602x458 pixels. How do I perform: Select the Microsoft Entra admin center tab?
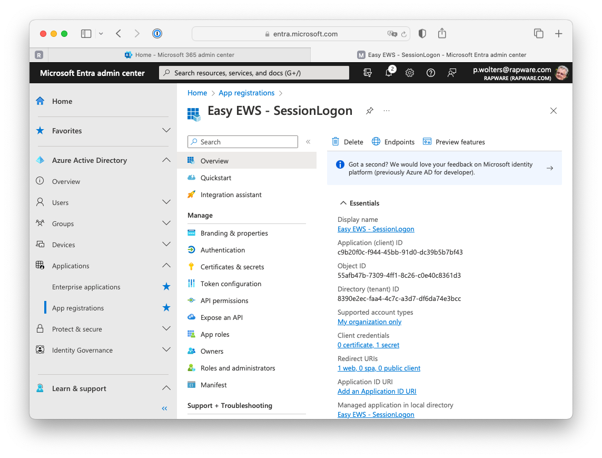pyautogui.click(x=441, y=55)
